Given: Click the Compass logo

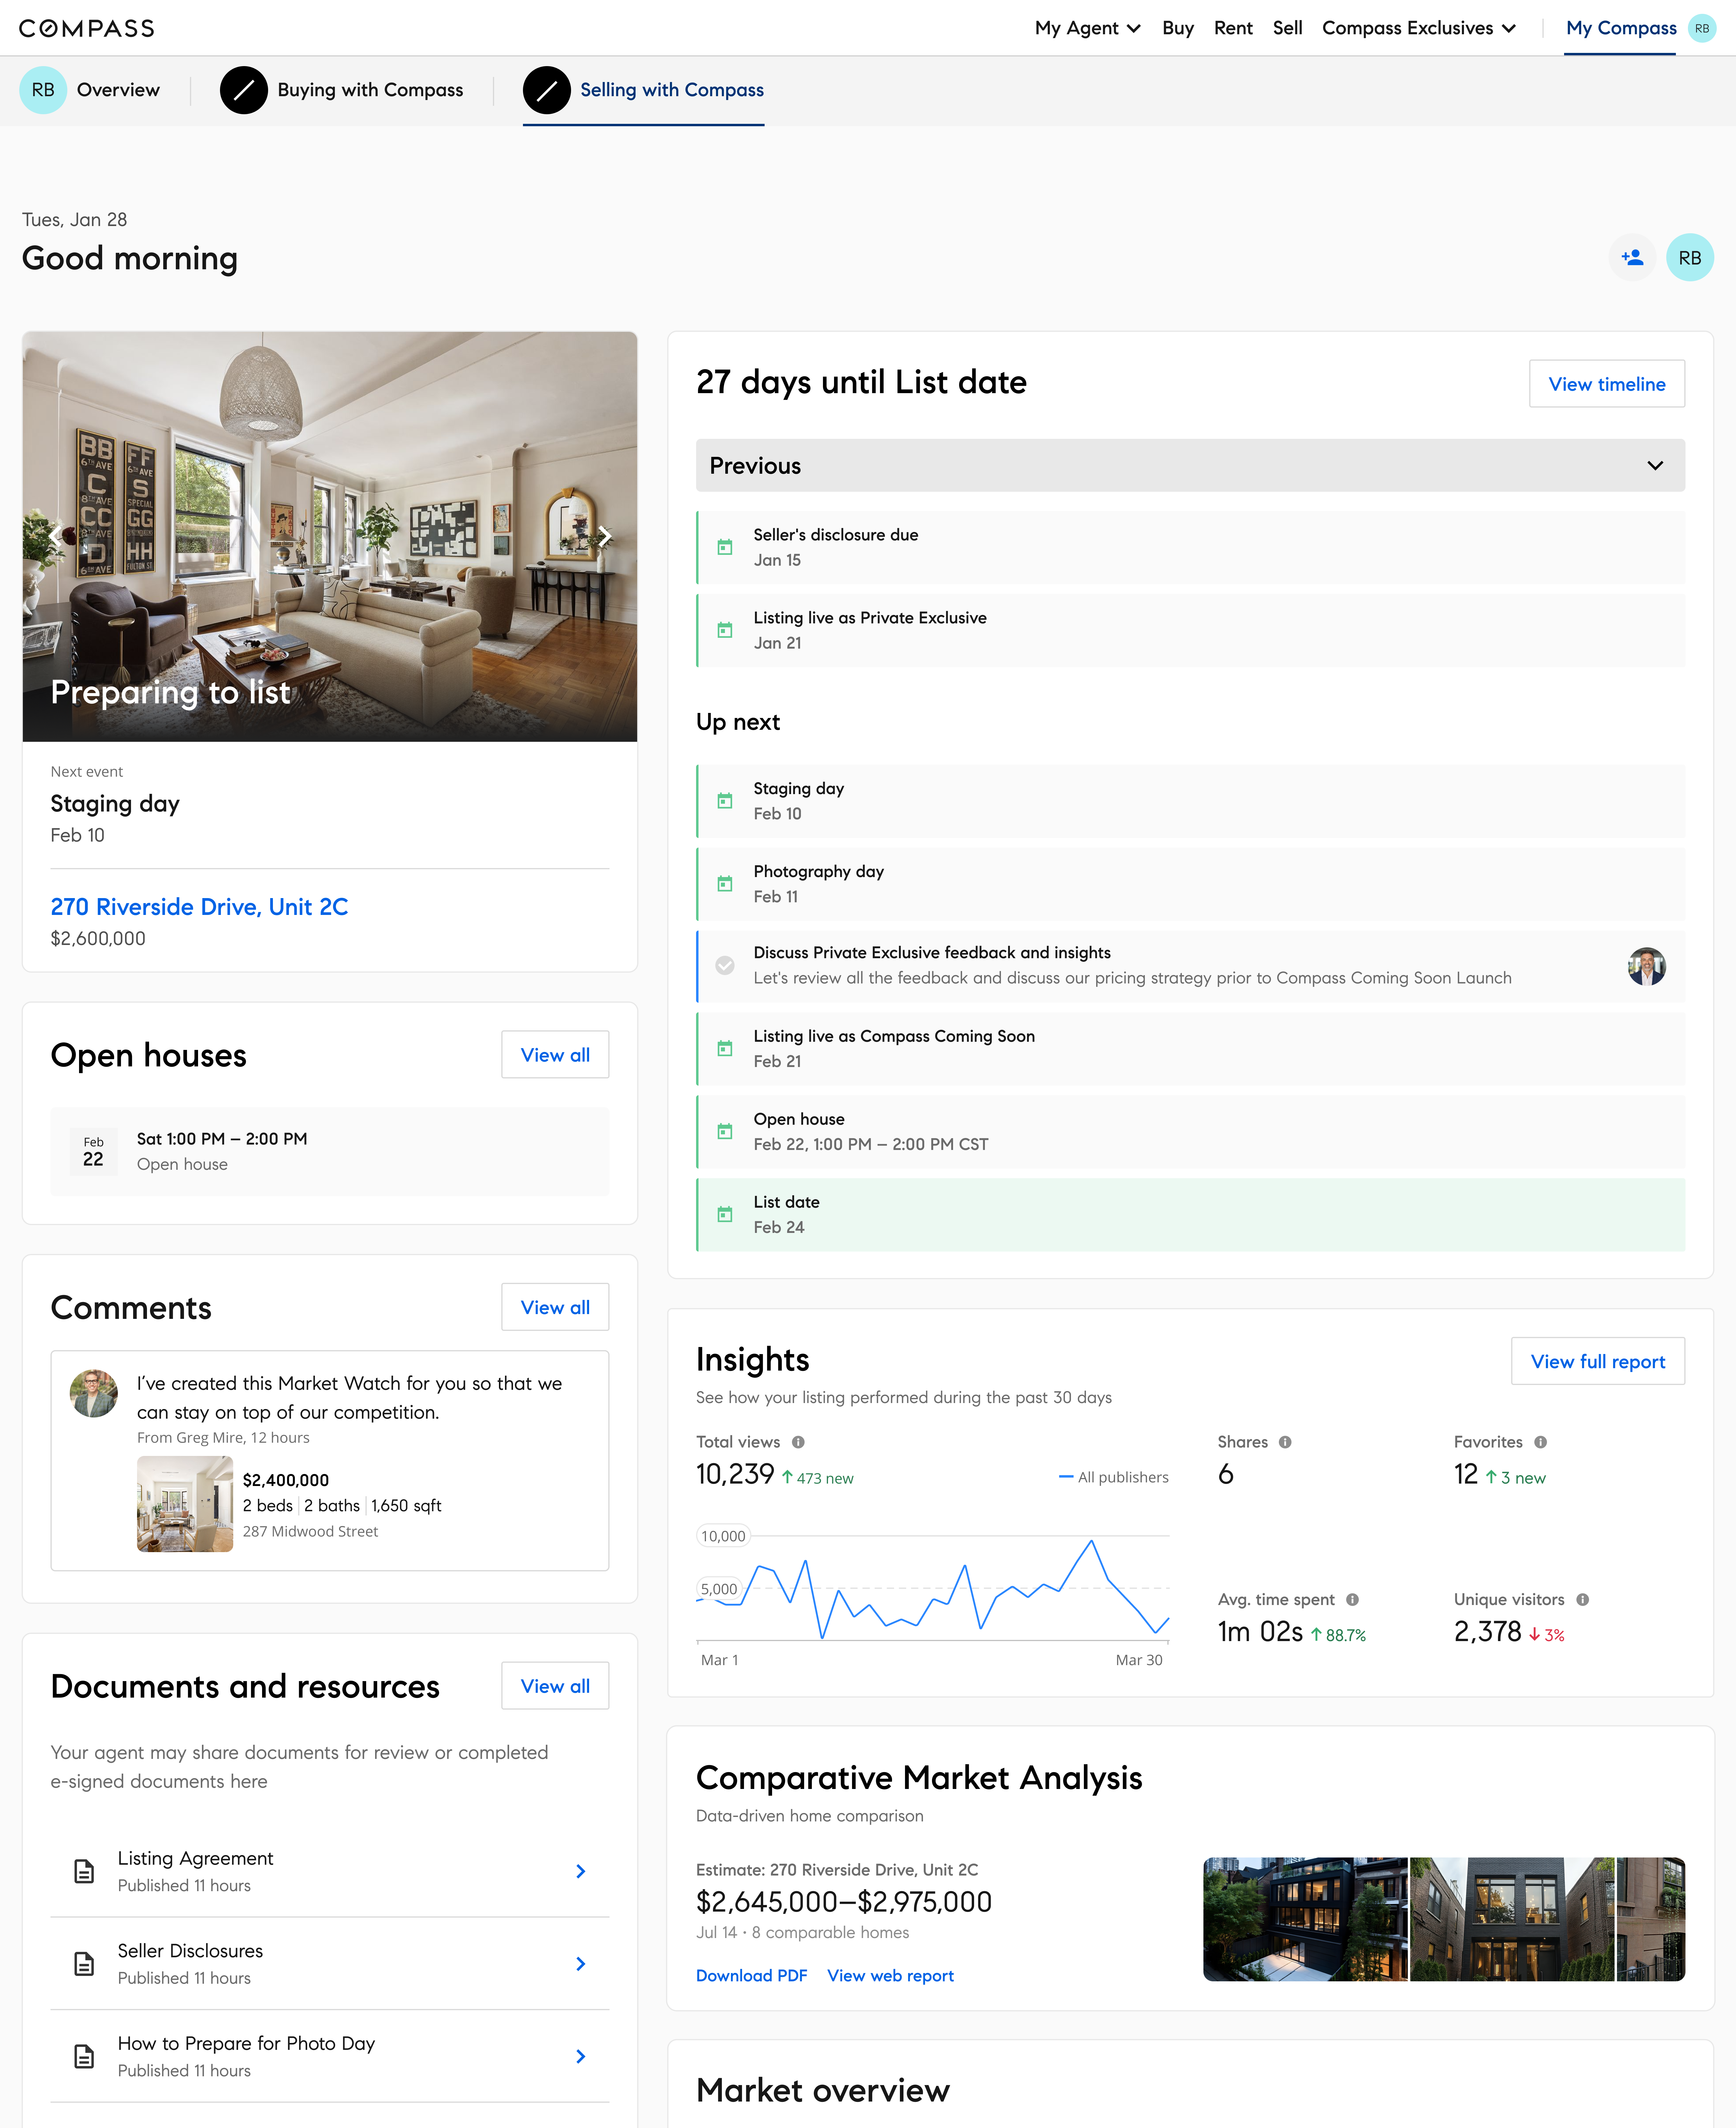Looking at the screenshot, I should [87, 28].
